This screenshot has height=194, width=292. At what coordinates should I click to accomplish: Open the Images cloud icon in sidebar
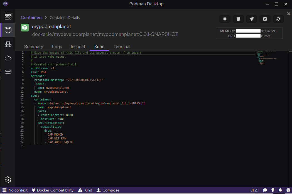(x=8, y=58)
